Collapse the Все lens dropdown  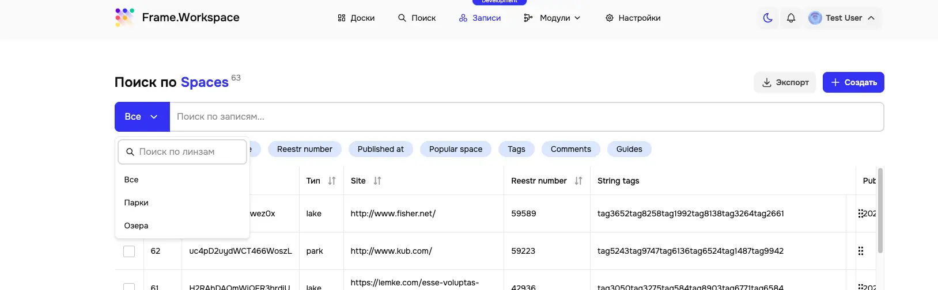pyautogui.click(x=142, y=117)
